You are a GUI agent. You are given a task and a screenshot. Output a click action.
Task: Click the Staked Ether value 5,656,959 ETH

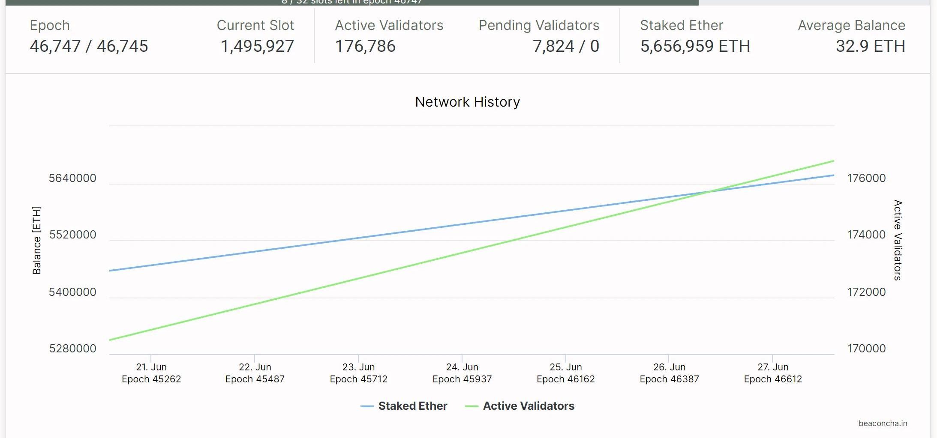695,46
